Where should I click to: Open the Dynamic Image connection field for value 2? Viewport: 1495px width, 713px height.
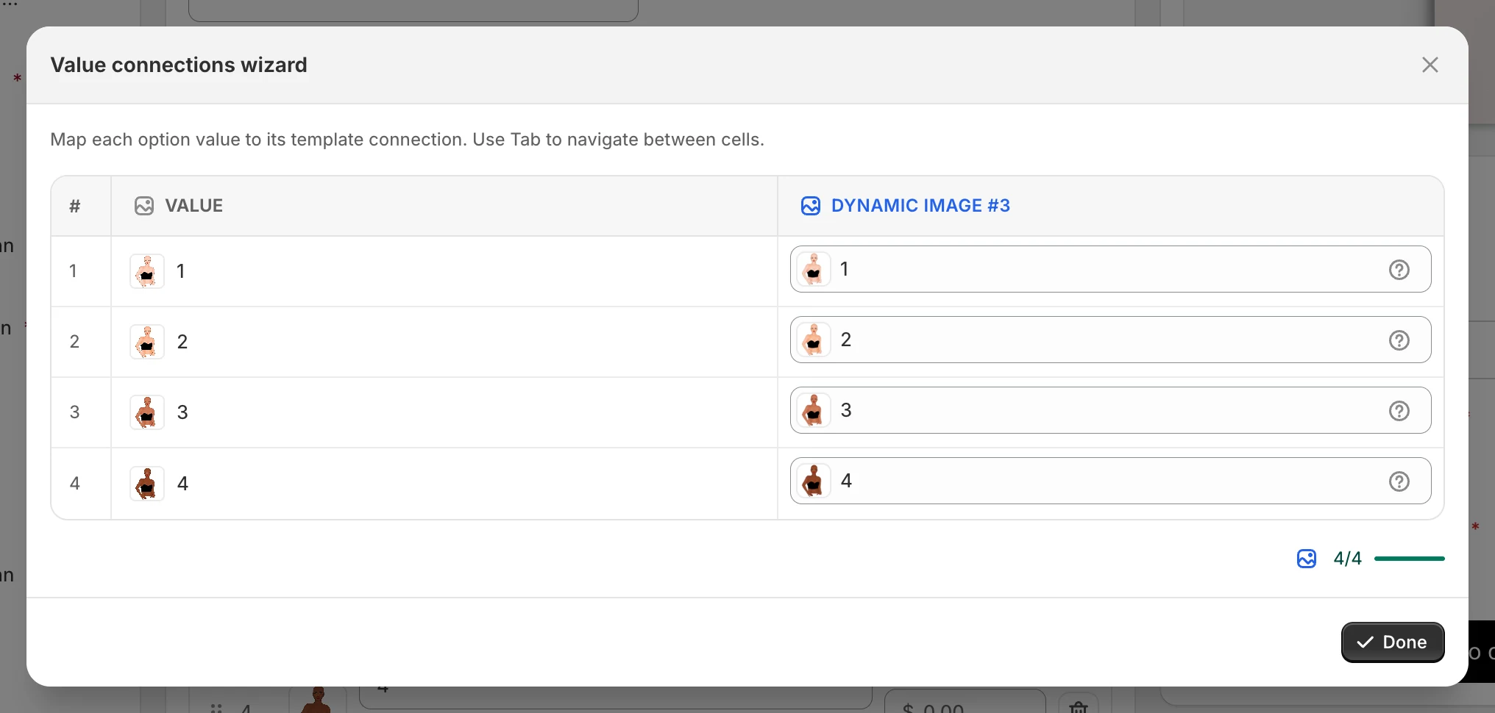[x=1110, y=340]
